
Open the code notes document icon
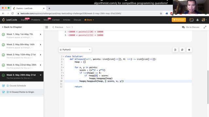pos(175,50)
